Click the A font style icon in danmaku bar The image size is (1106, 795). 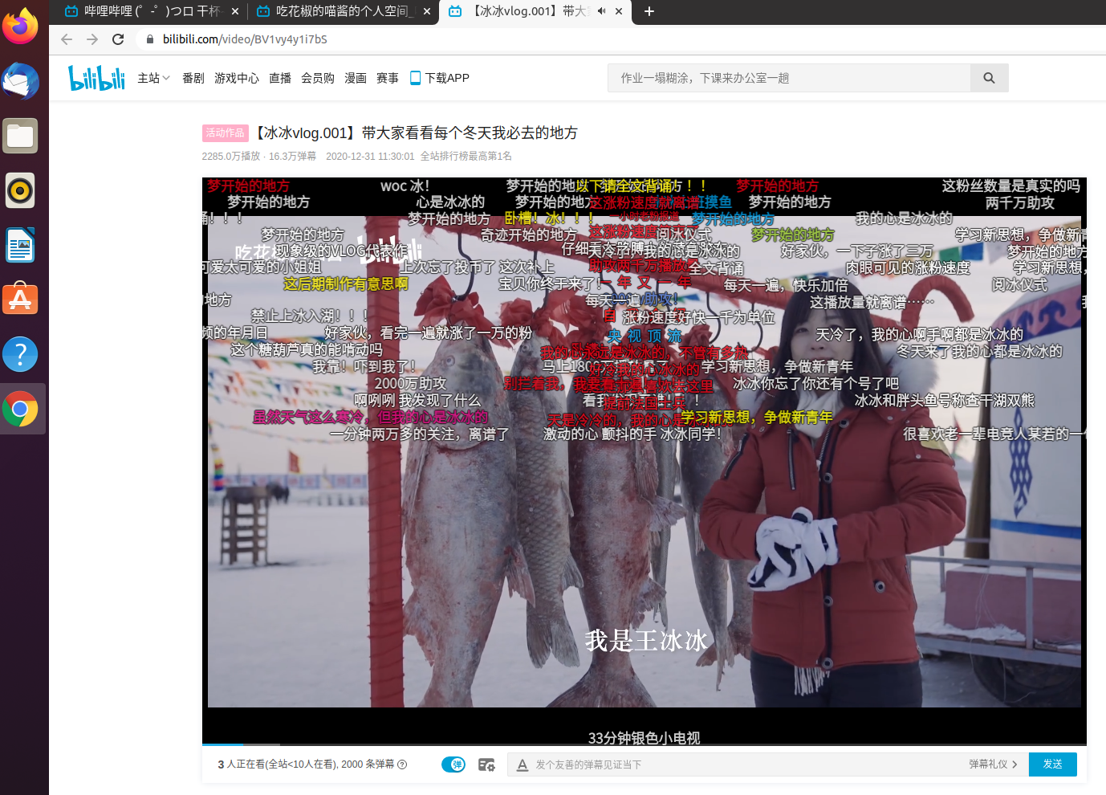(x=523, y=764)
